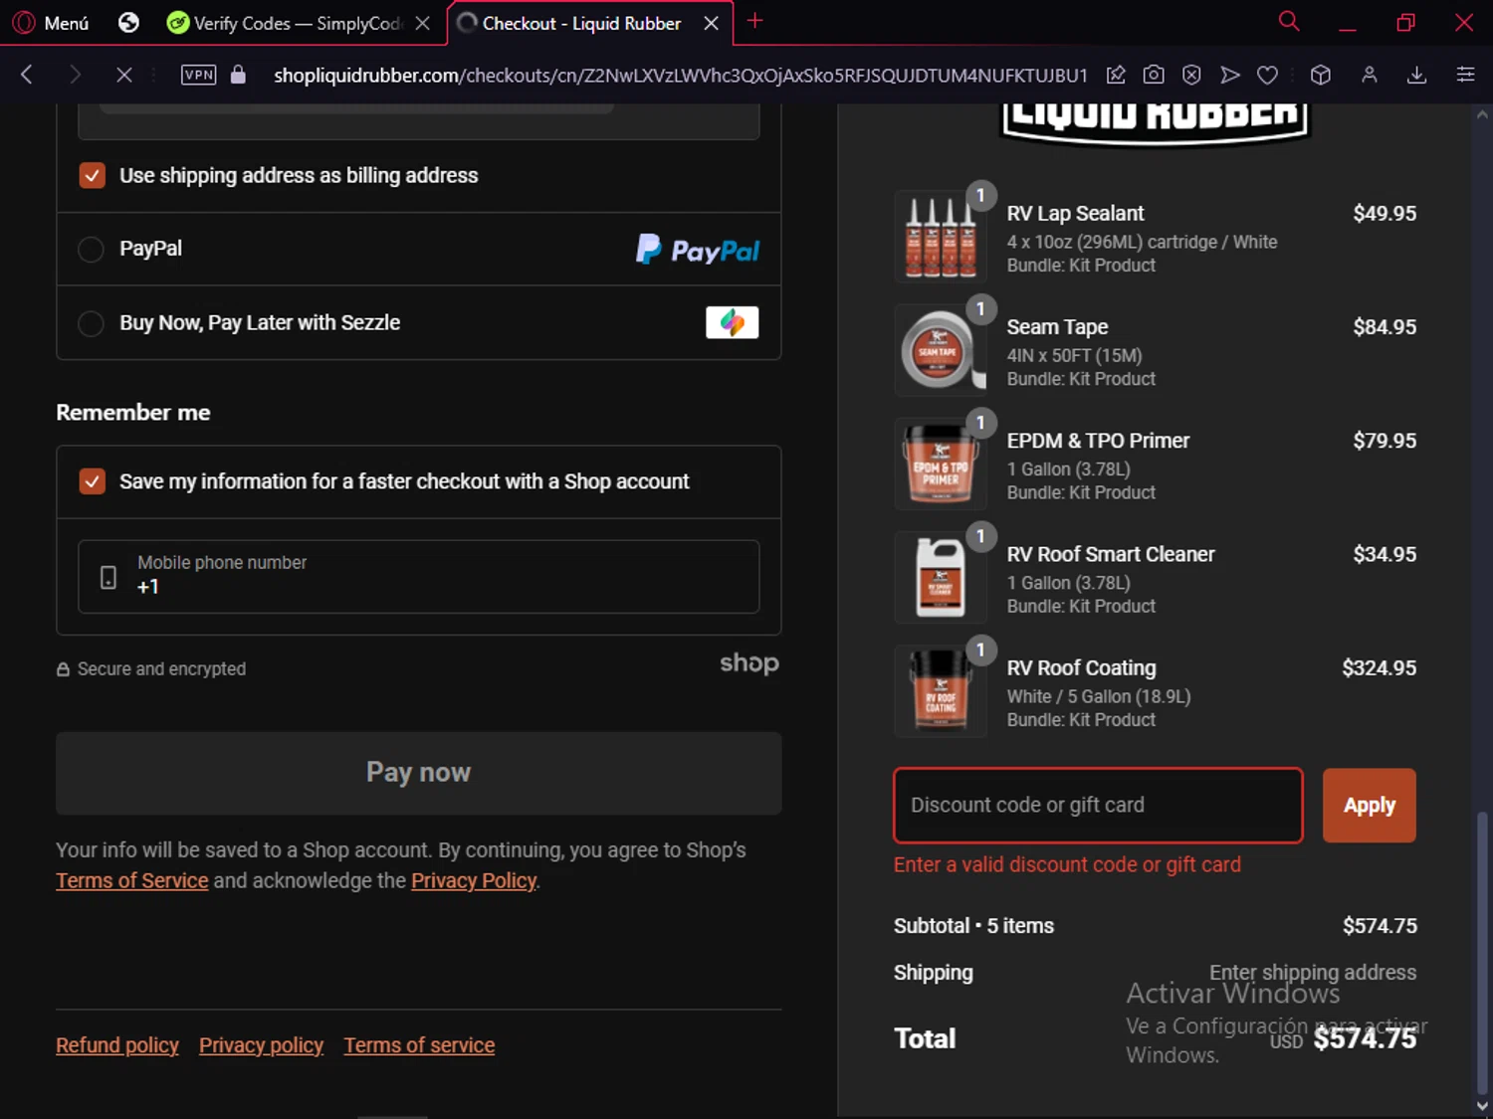Screen dimensions: 1493x1119
Task: Uncheck Save my information for faster checkout
Action: tap(92, 481)
